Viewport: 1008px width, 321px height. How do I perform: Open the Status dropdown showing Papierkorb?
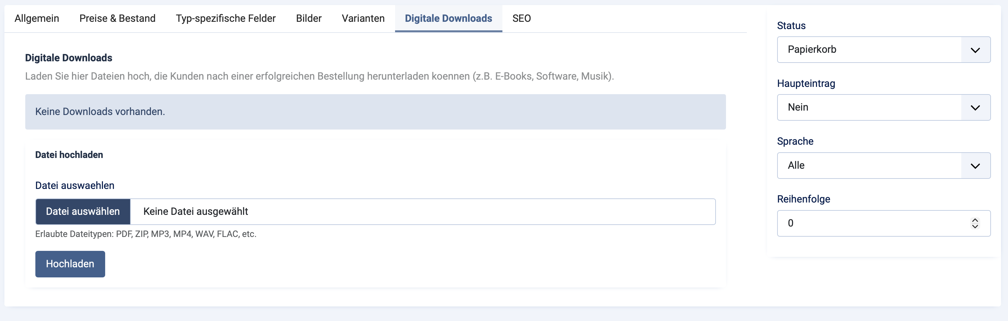coord(884,50)
